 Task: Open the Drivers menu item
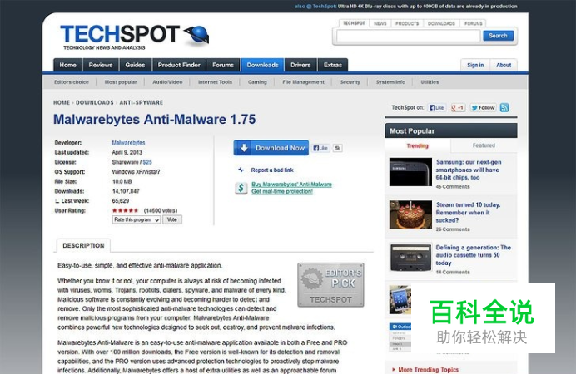pos(300,65)
